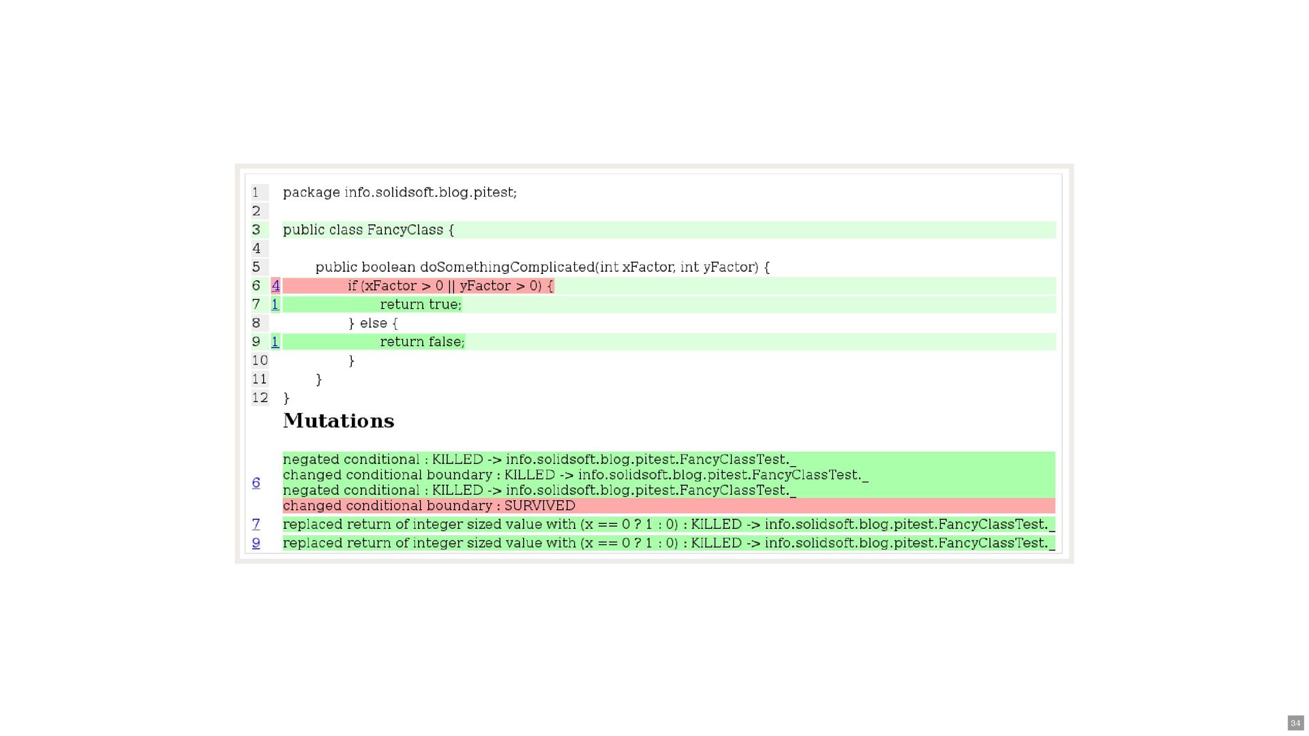The image size is (1309, 736).
Task: Click line number 12 in gutter
Action: pos(260,398)
